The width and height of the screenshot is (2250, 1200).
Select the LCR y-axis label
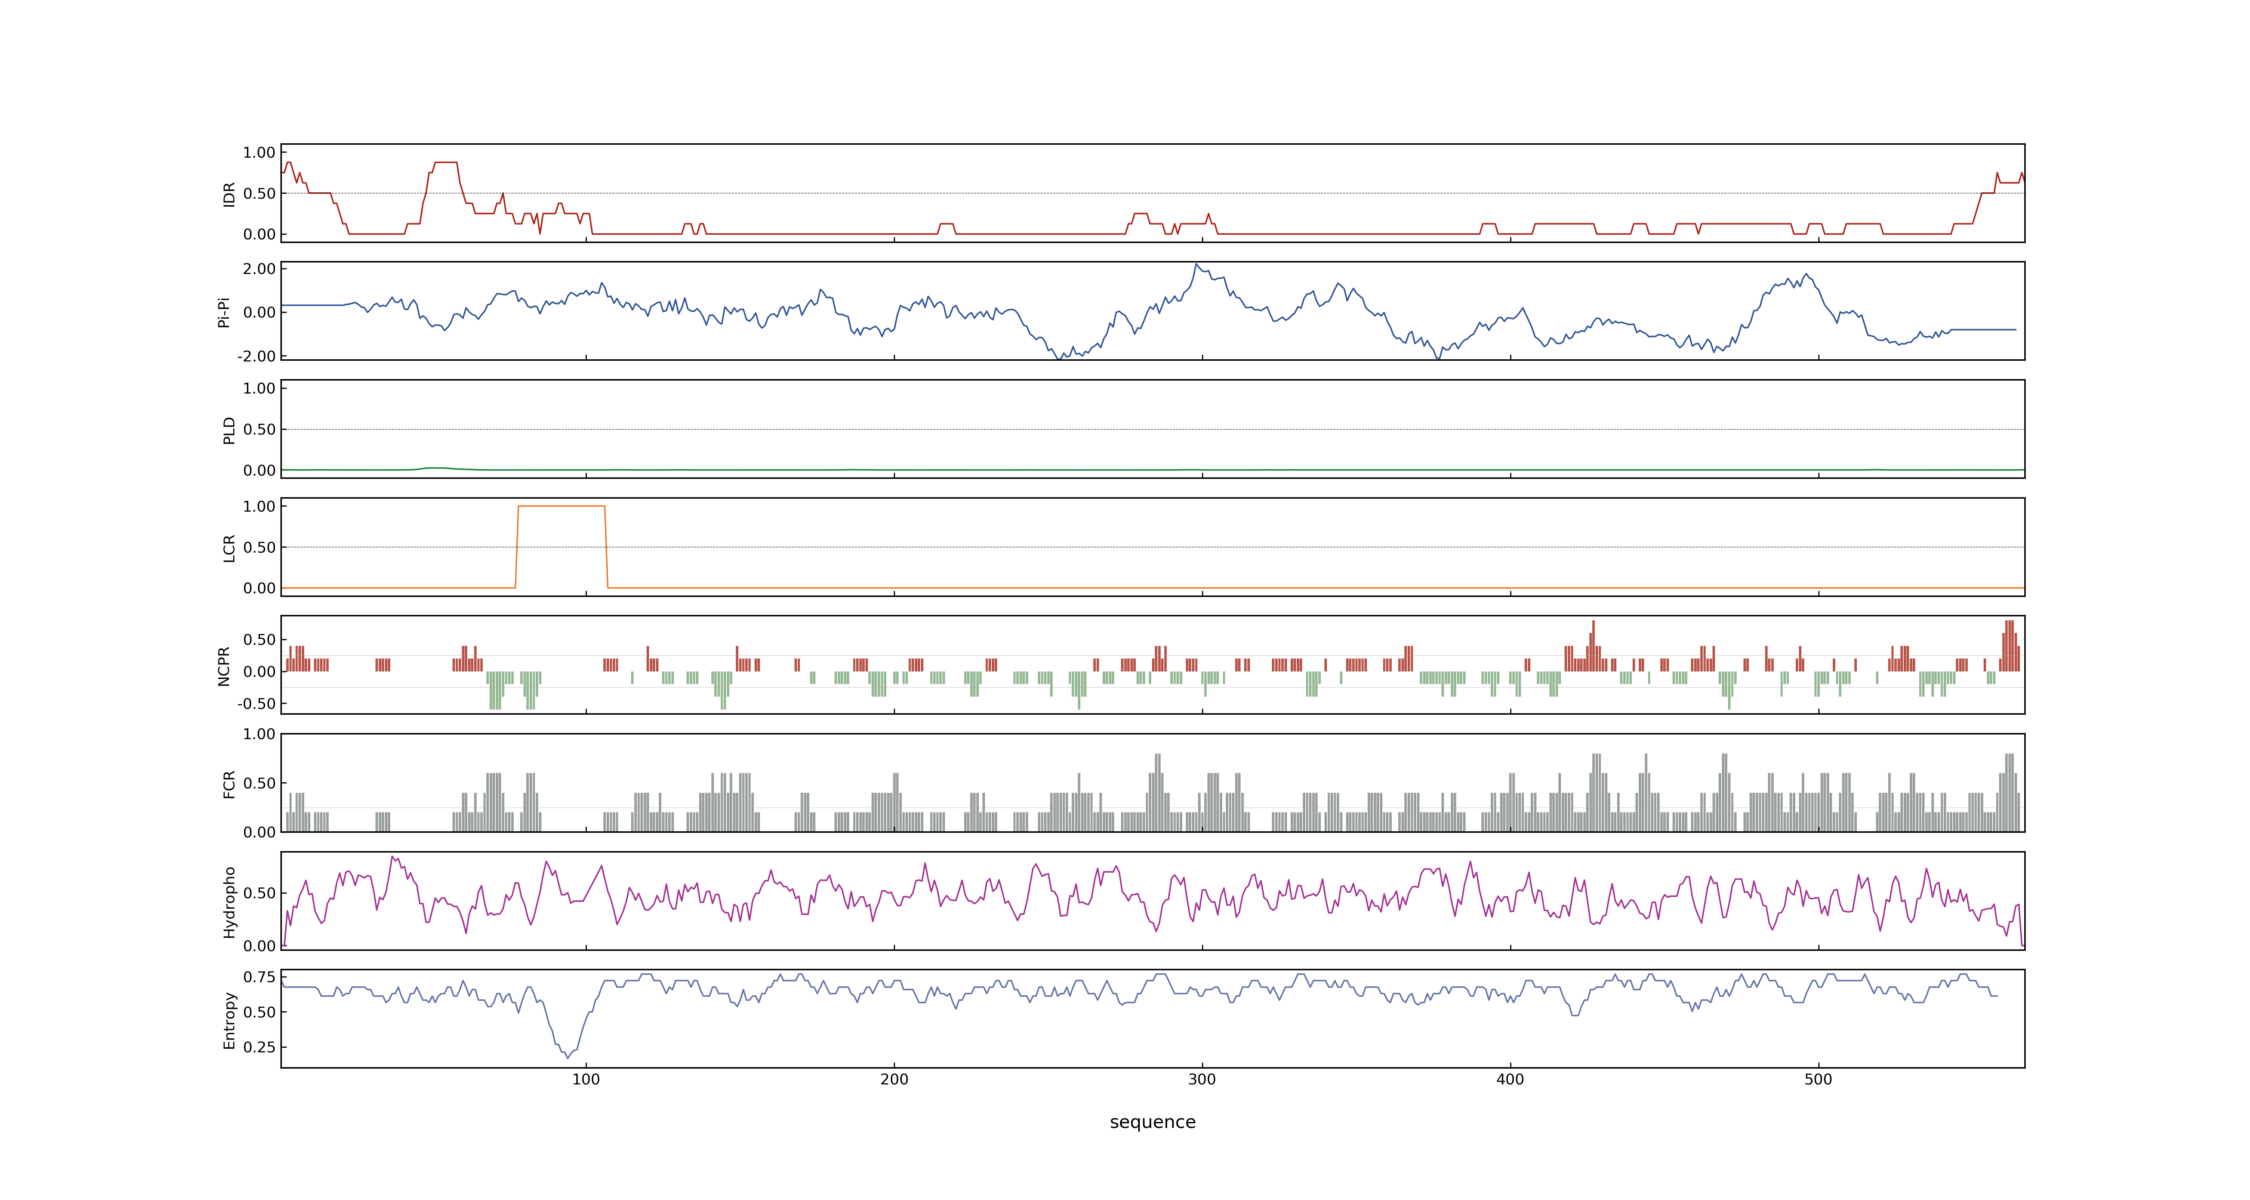[230, 548]
